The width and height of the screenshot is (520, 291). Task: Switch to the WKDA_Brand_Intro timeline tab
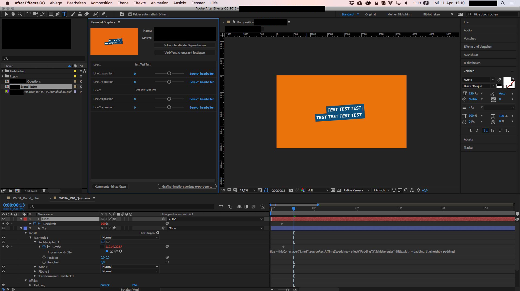tap(26, 198)
